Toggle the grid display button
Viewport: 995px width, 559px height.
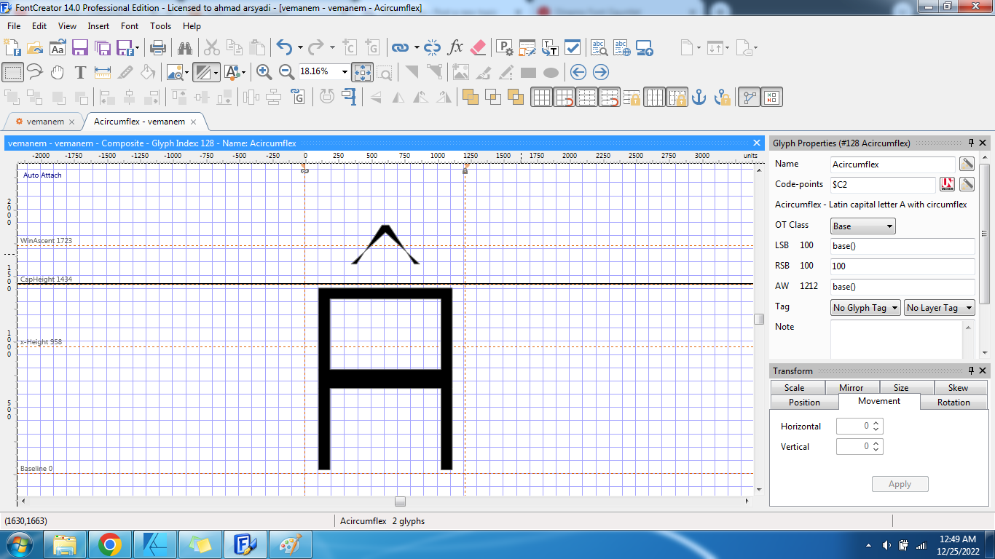pos(541,97)
